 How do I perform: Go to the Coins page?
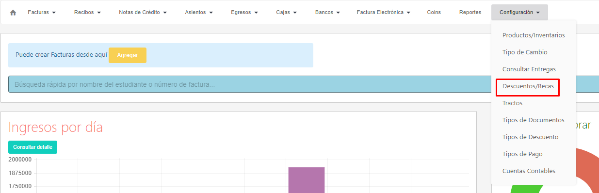click(x=434, y=13)
